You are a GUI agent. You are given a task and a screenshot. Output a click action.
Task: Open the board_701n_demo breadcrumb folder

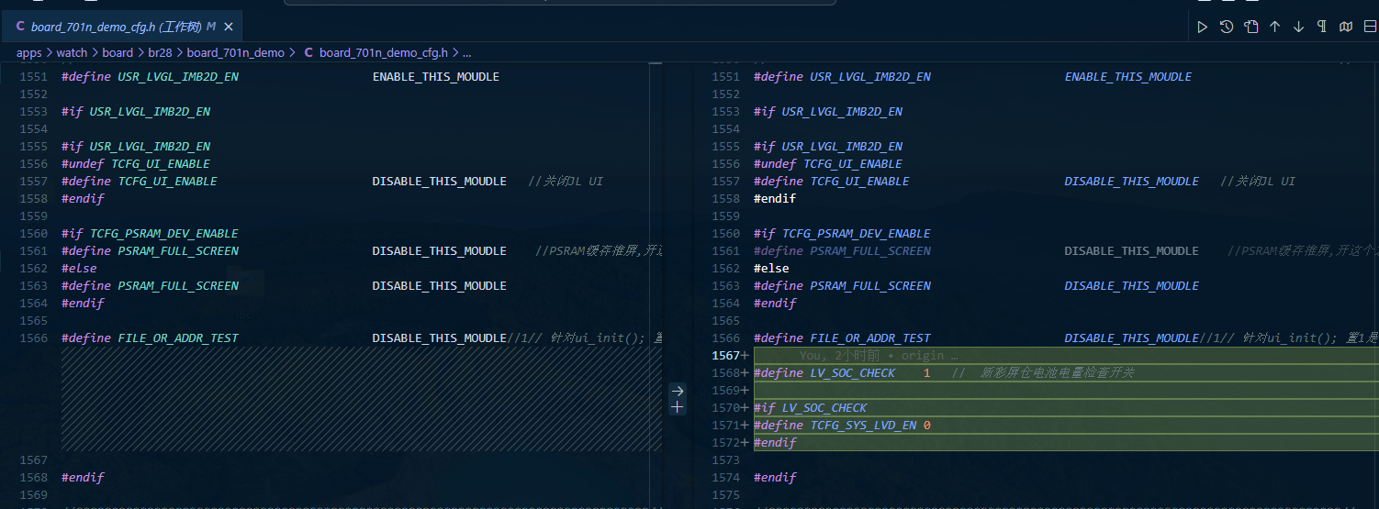click(235, 53)
